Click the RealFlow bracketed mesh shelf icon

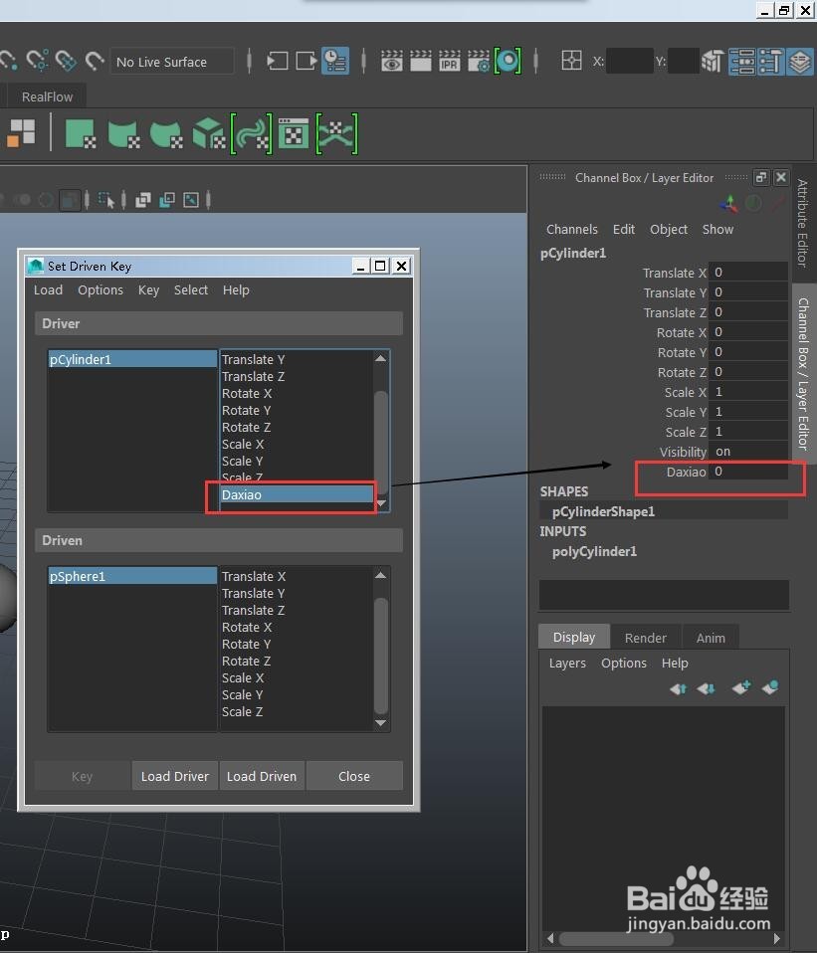(x=336, y=133)
